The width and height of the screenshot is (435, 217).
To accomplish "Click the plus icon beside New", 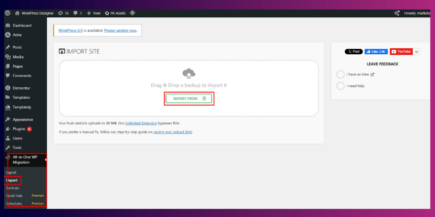I will 89,13.
